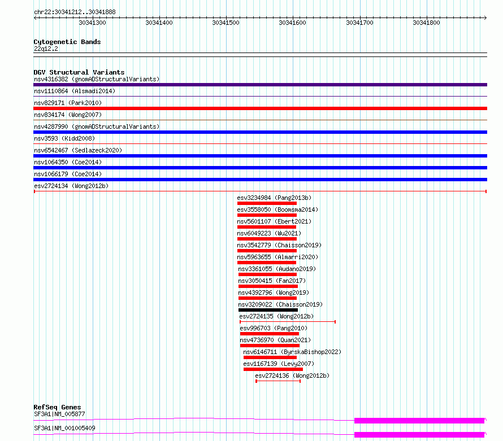Click the black nsv3209022 variant bar
This screenshot has width=503, height=441.
(x=268, y=310)
